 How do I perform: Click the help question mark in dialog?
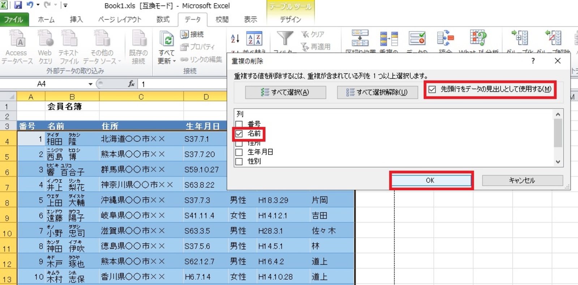533,61
